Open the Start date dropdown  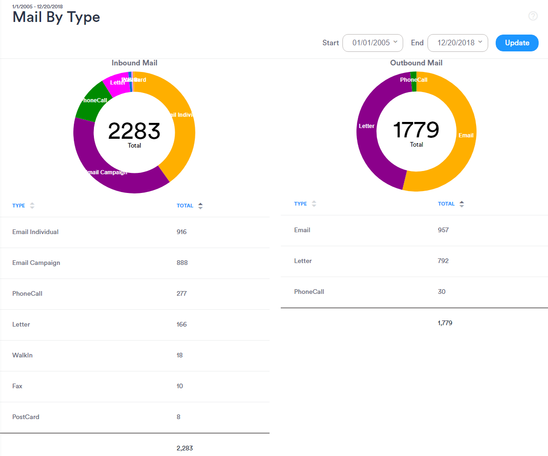point(372,43)
